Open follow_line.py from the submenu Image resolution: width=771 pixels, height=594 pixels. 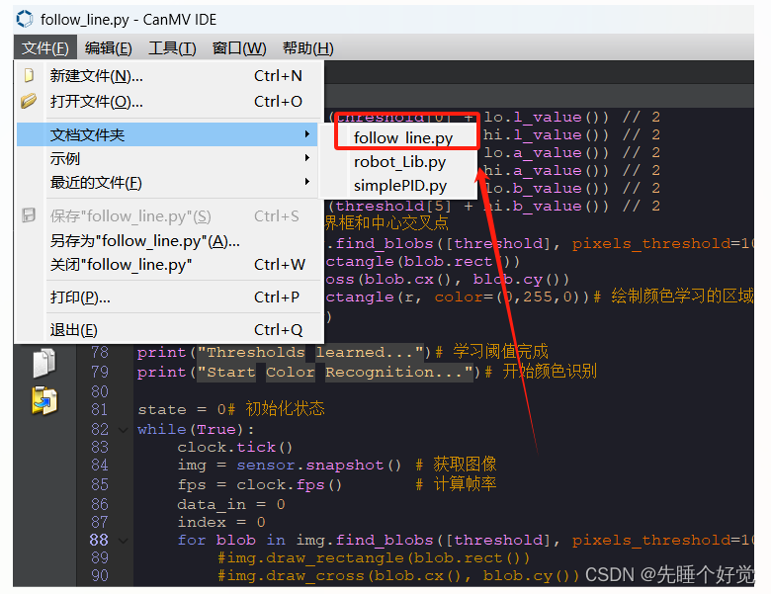point(403,137)
